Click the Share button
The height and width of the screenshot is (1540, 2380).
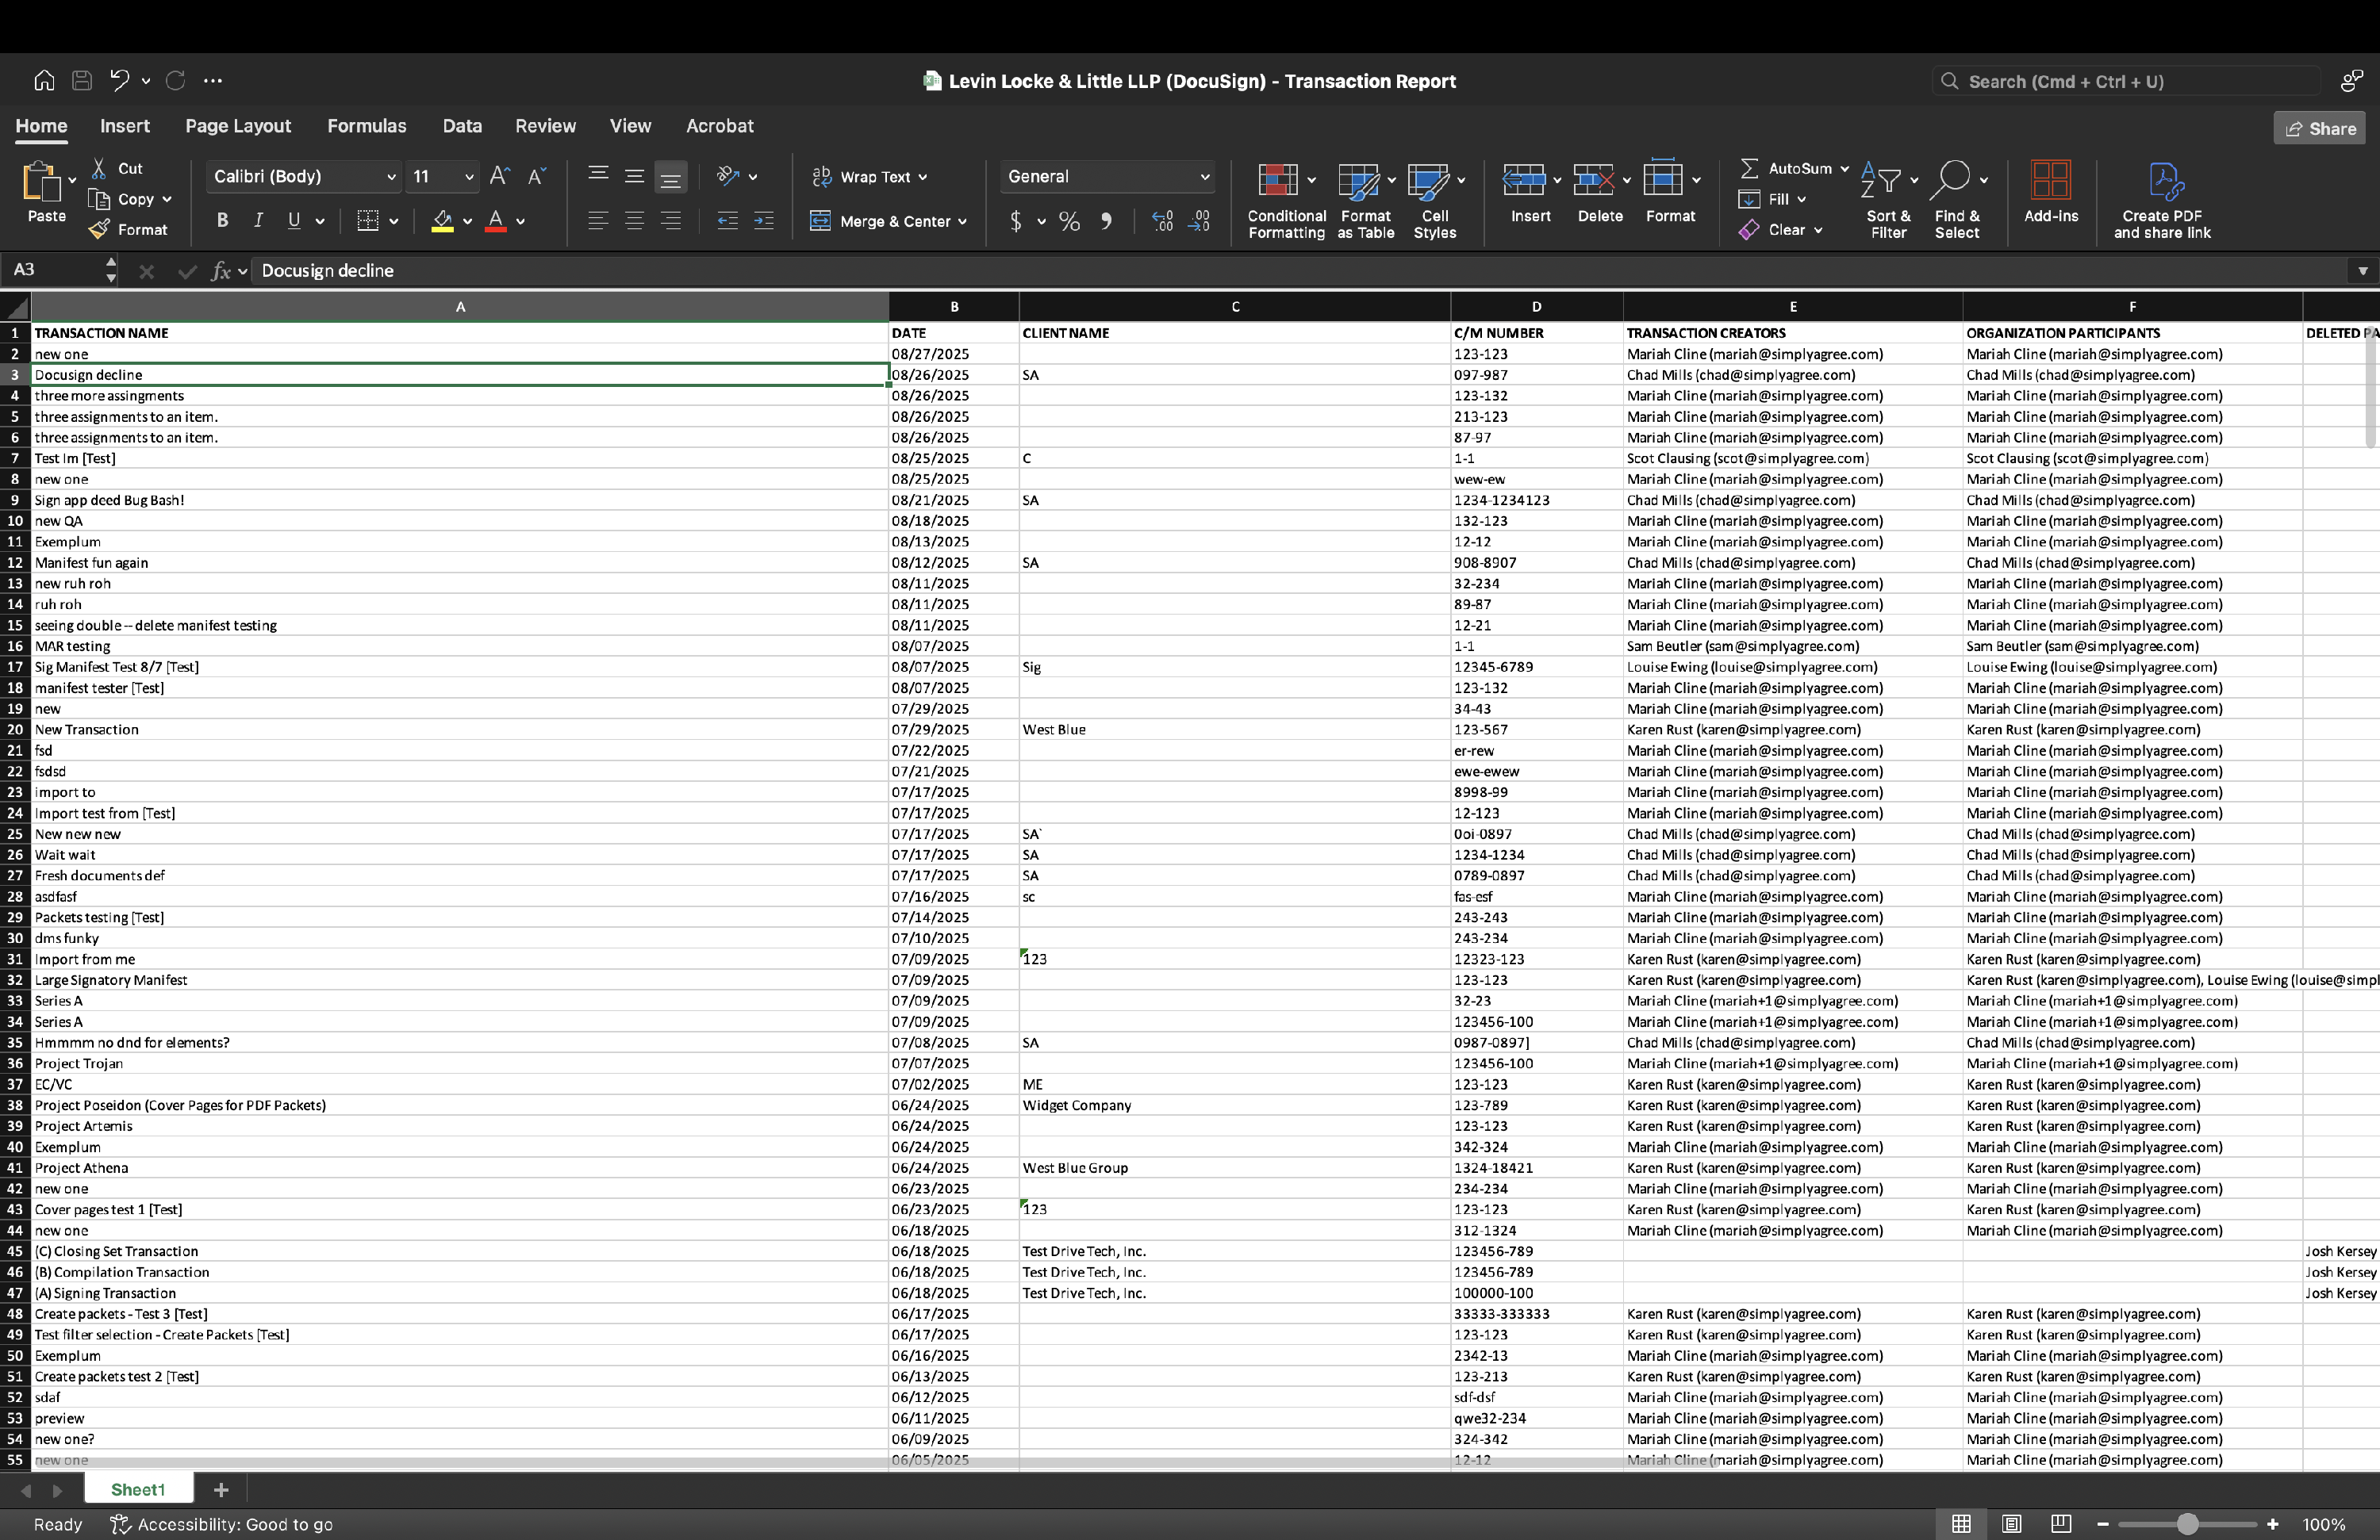coord(2320,129)
